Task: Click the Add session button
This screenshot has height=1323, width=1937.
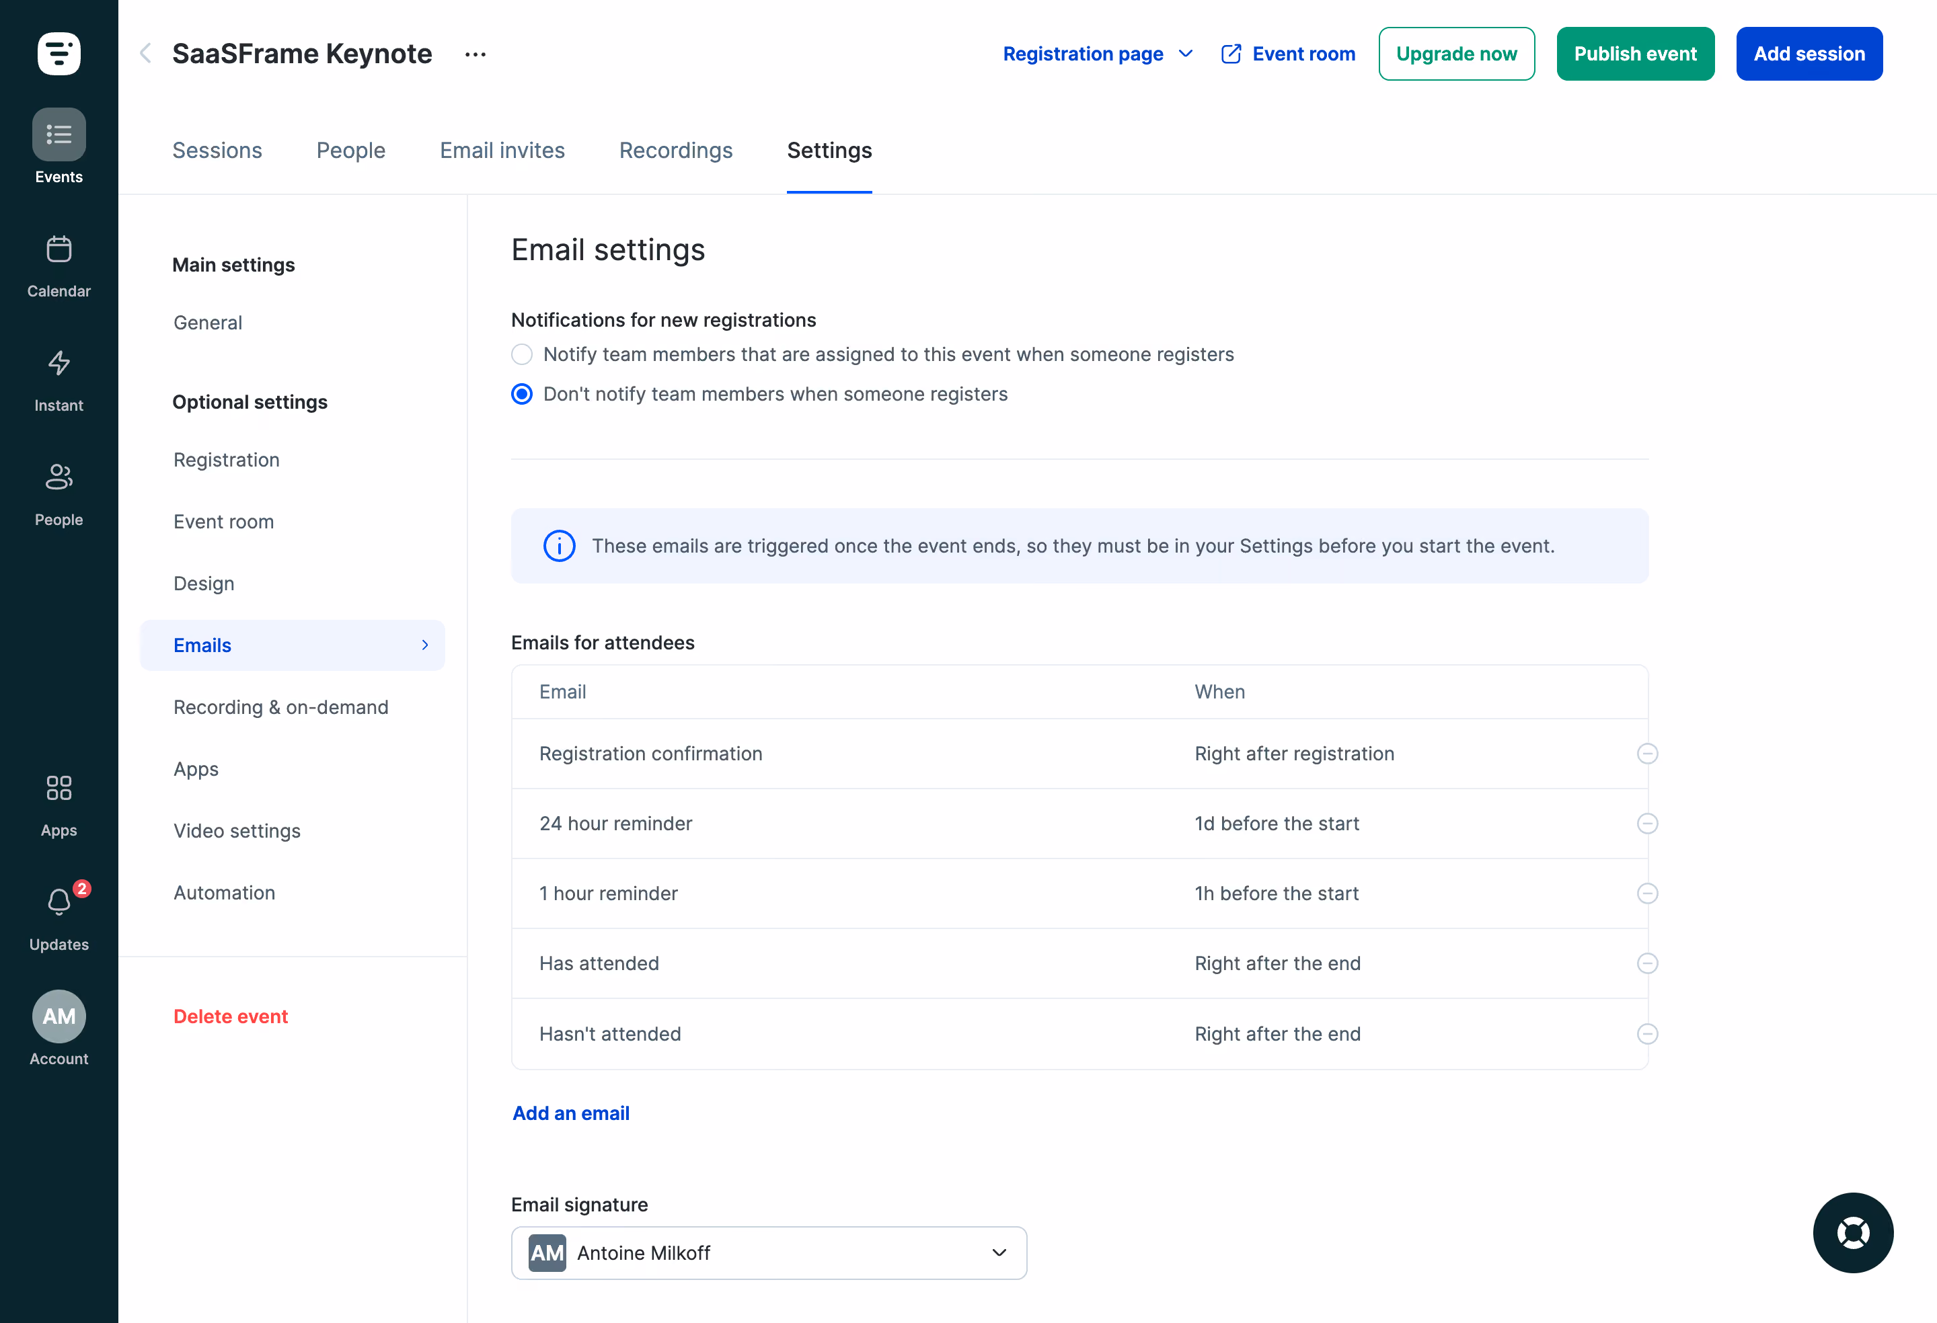Action: 1809,53
